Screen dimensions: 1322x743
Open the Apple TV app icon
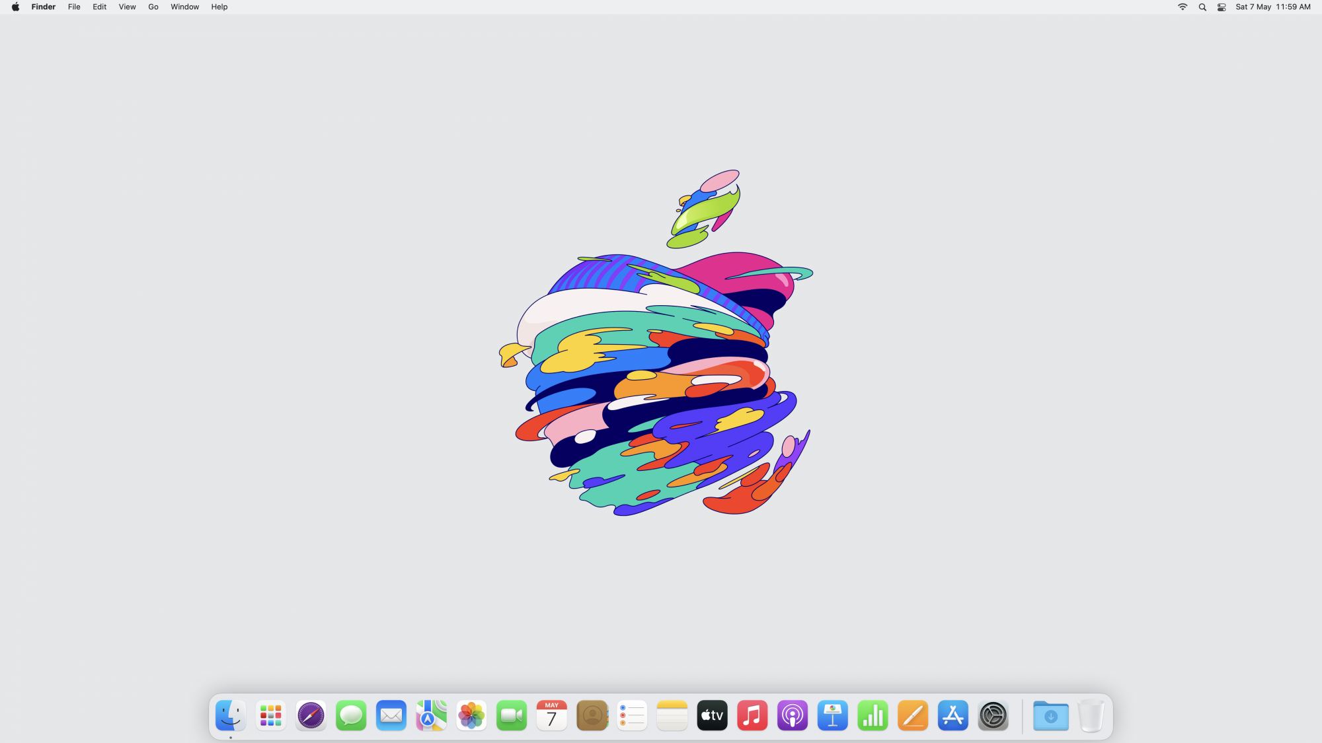point(712,716)
